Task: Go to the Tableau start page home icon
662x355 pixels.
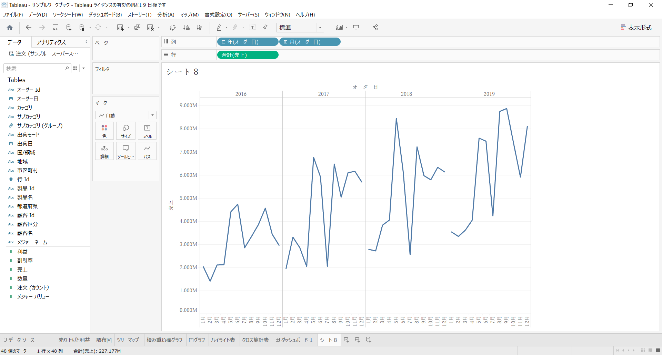Action: click(10, 28)
